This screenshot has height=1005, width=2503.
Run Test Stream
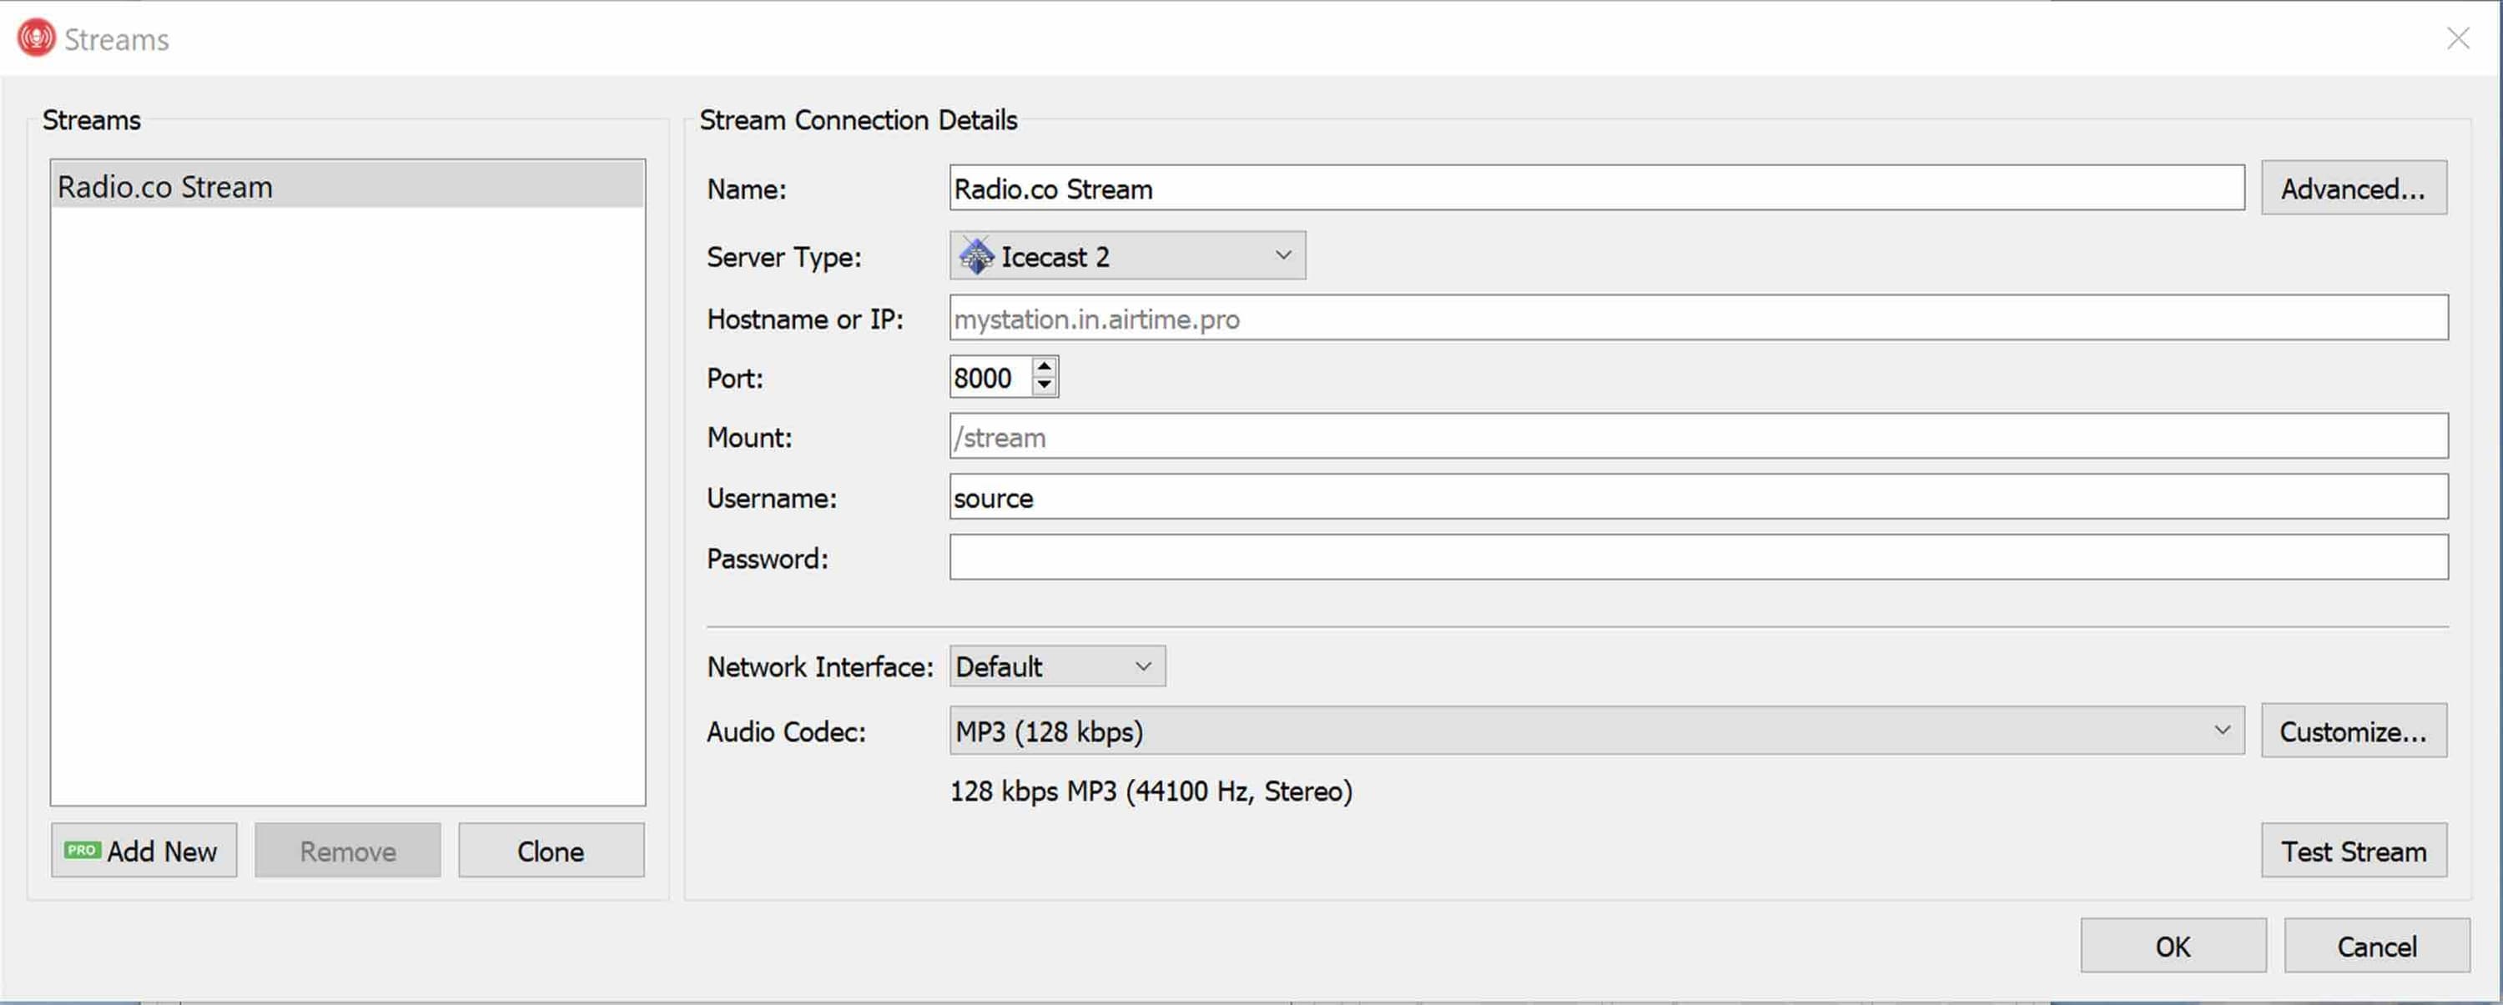[x=2352, y=851]
